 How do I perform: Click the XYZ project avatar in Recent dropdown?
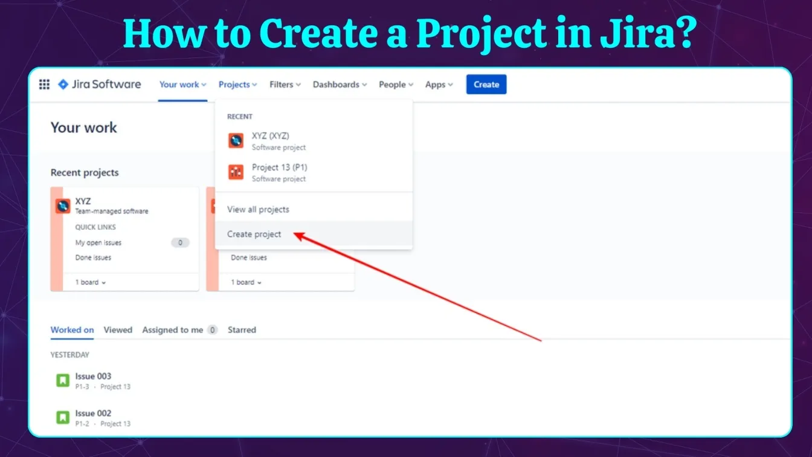[236, 141]
